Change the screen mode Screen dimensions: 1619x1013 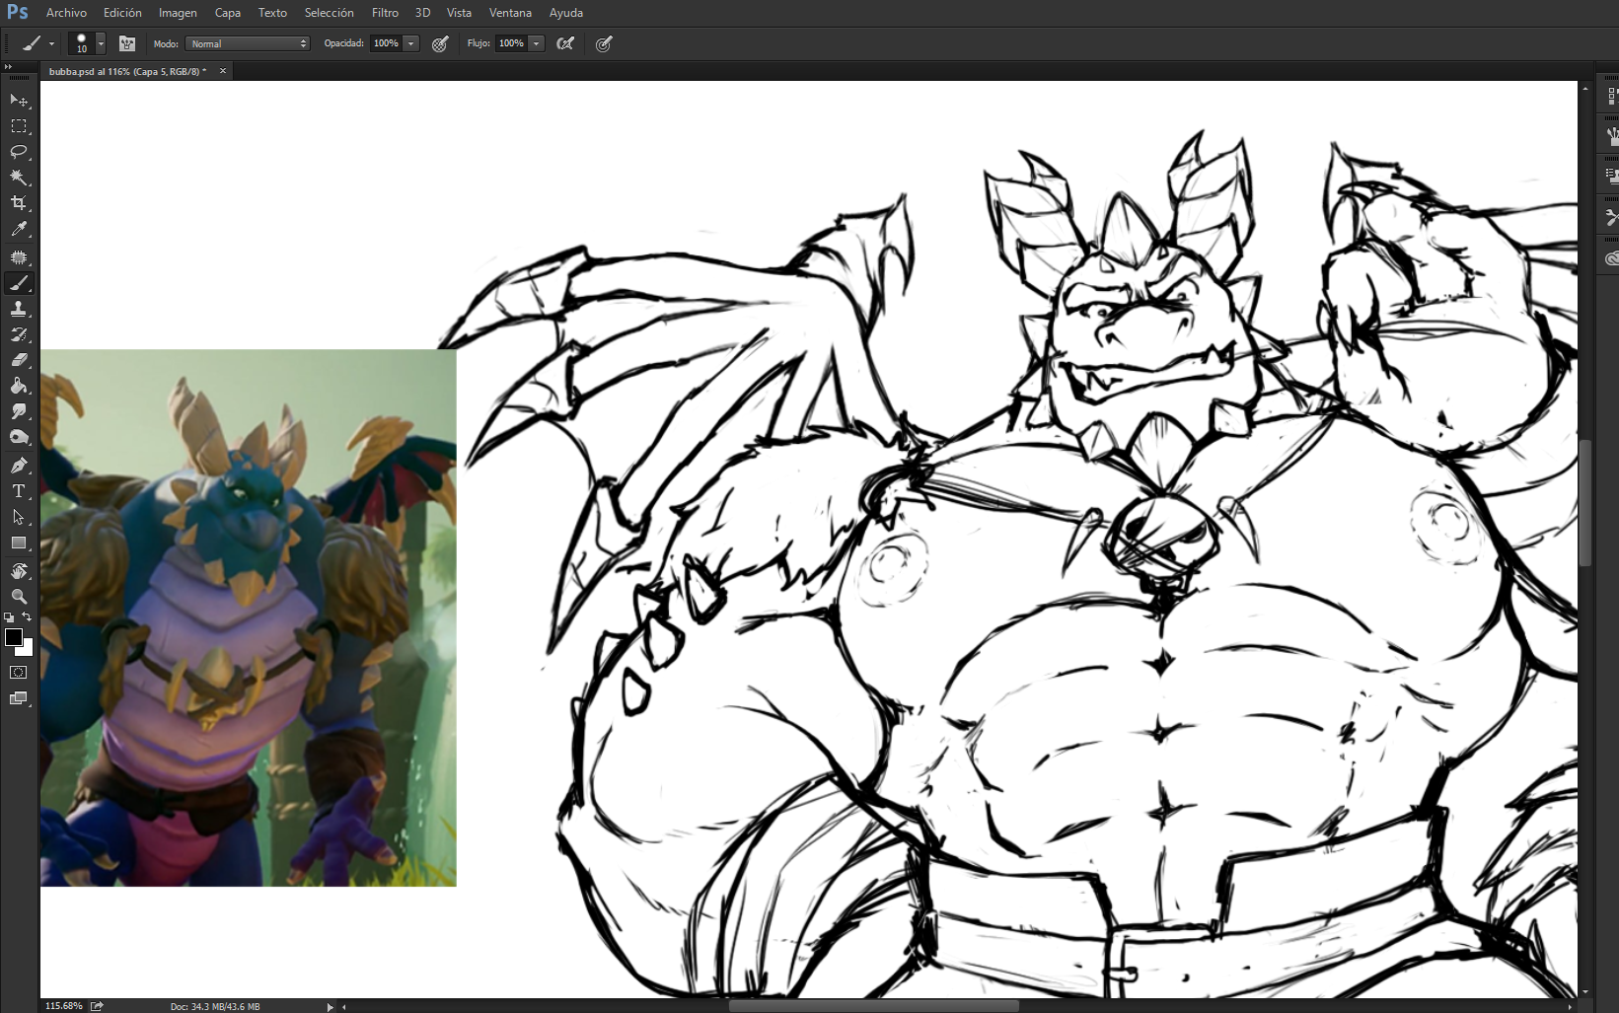click(19, 698)
